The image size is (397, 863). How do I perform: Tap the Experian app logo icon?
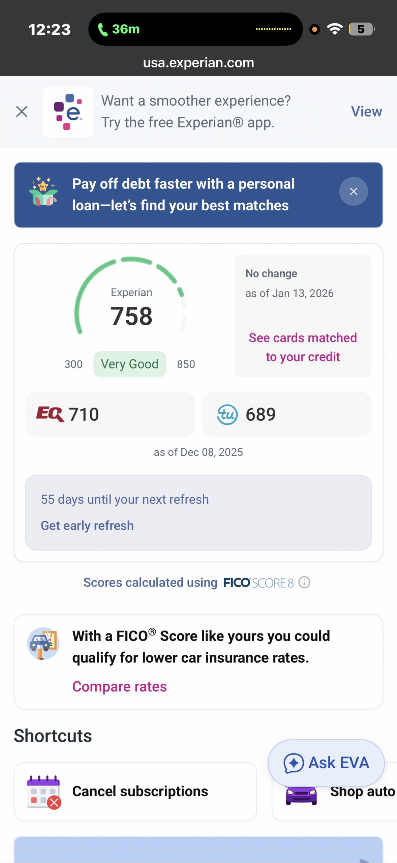tap(68, 112)
